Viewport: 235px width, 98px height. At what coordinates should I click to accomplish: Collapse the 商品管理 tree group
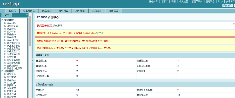point(2,20)
